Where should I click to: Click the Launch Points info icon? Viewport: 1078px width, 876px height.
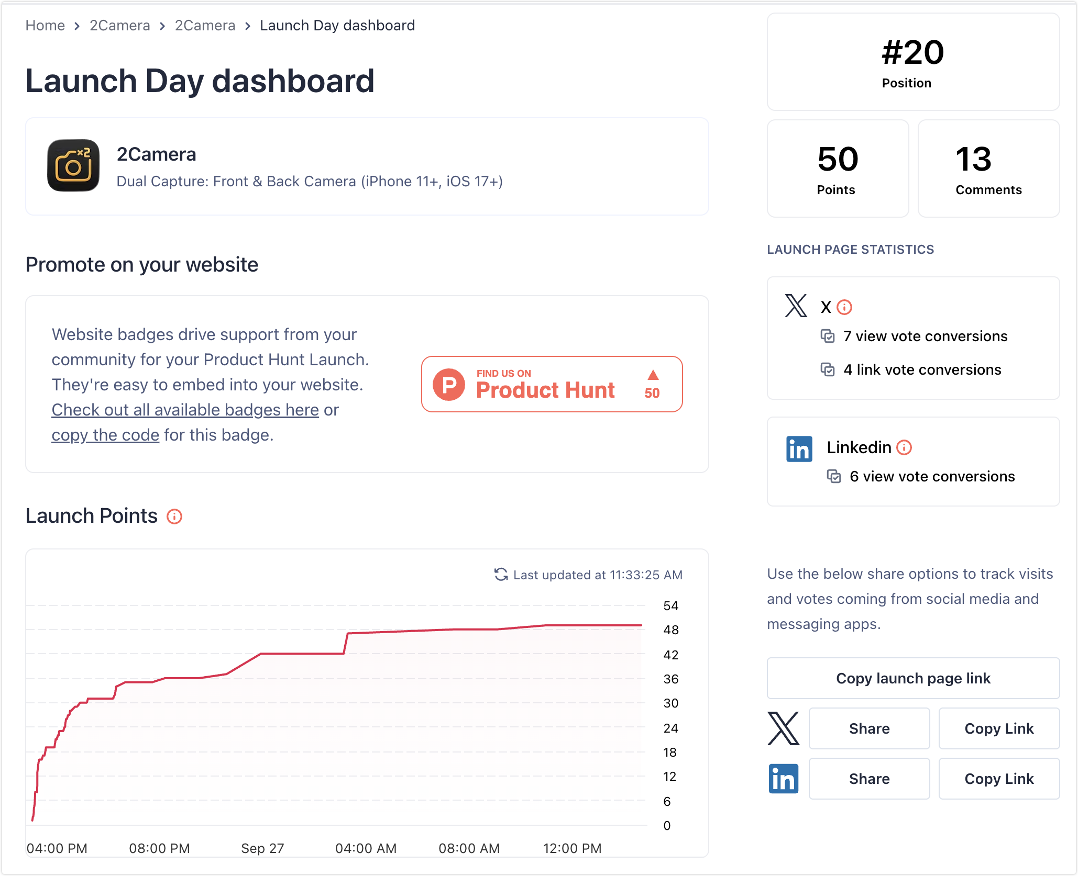(174, 516)
